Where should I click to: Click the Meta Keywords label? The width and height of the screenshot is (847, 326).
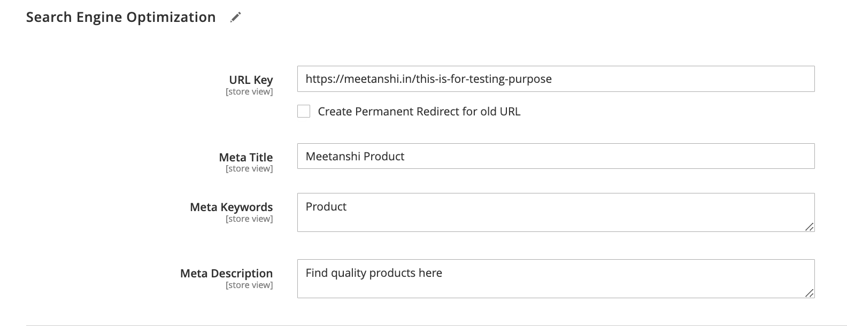tap(230, 207)
